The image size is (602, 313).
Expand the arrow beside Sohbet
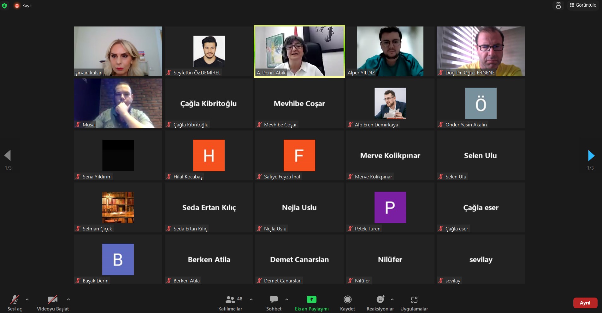tap(287, 299)
